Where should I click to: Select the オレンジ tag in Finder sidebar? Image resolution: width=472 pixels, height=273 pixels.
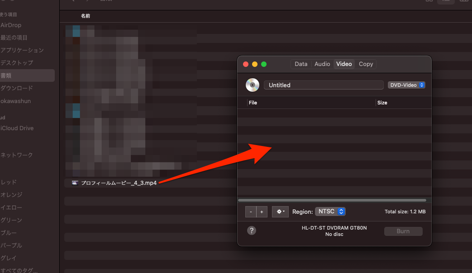[11, 195]
